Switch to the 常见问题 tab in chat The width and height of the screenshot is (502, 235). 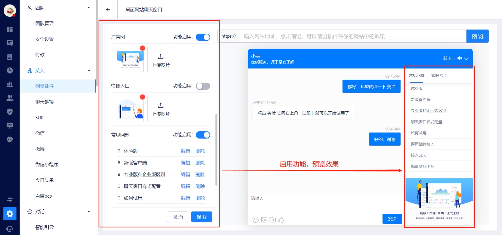417,76
